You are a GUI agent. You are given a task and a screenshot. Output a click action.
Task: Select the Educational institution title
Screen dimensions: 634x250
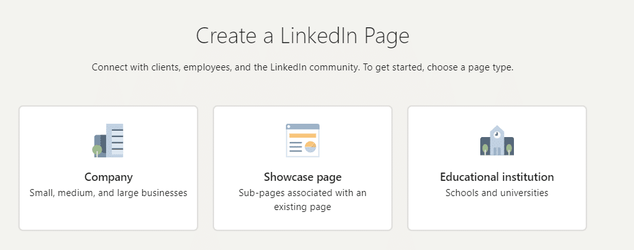tap(497, 177)
